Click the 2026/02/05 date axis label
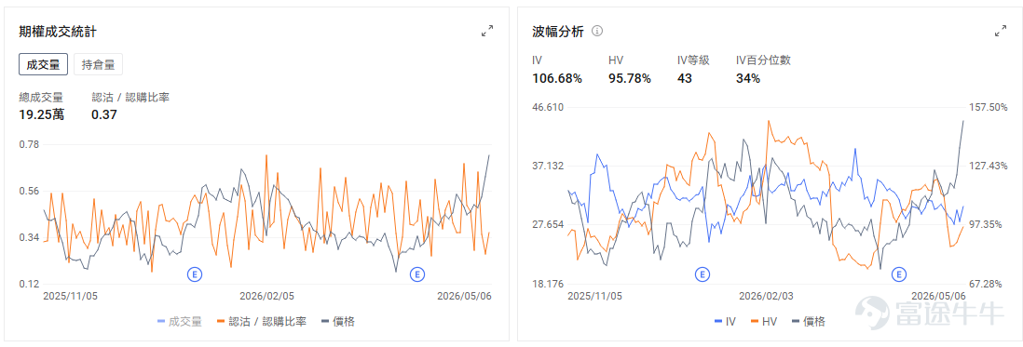The width and height of the screenshot is (1023, 347). point(266,295)
